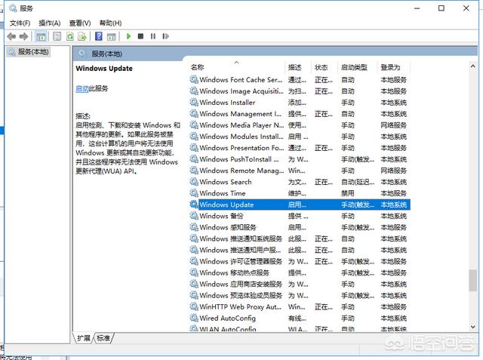The height and width of the screenshot is (360, 483).
Task: Select the Windows 应用商店安装服务 row
Action: (300, 284)
